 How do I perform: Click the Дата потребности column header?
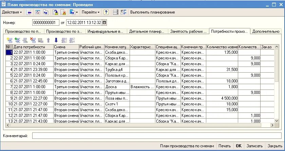[x=33, y=47]
